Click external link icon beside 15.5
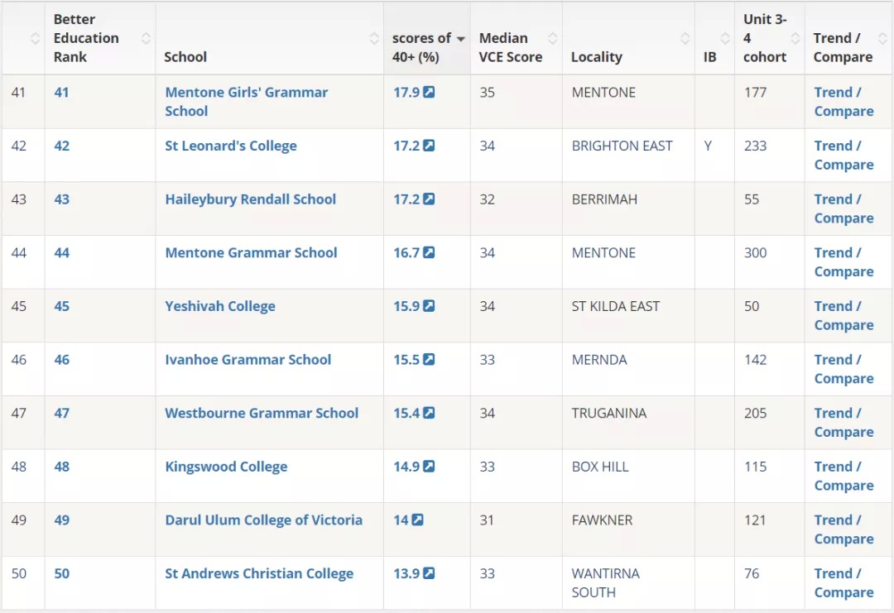The height and width of the screenshot is (613, 894). [x=429, y=360]
